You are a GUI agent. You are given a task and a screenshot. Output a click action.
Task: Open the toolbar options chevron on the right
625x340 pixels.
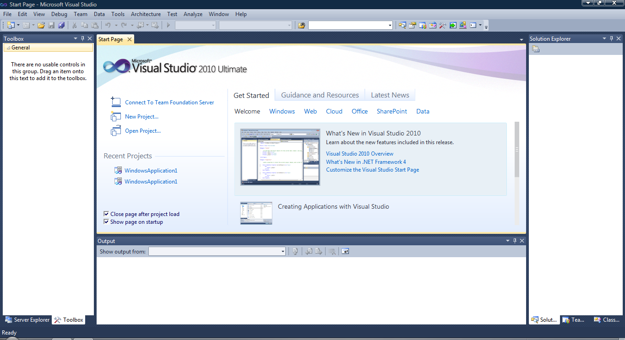[x=486, y=26]
